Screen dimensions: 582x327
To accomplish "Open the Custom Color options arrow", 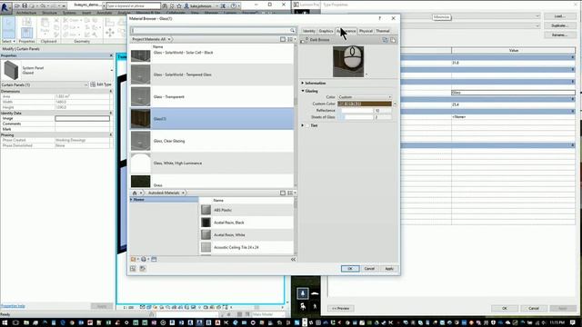I will tap(395, 104).
